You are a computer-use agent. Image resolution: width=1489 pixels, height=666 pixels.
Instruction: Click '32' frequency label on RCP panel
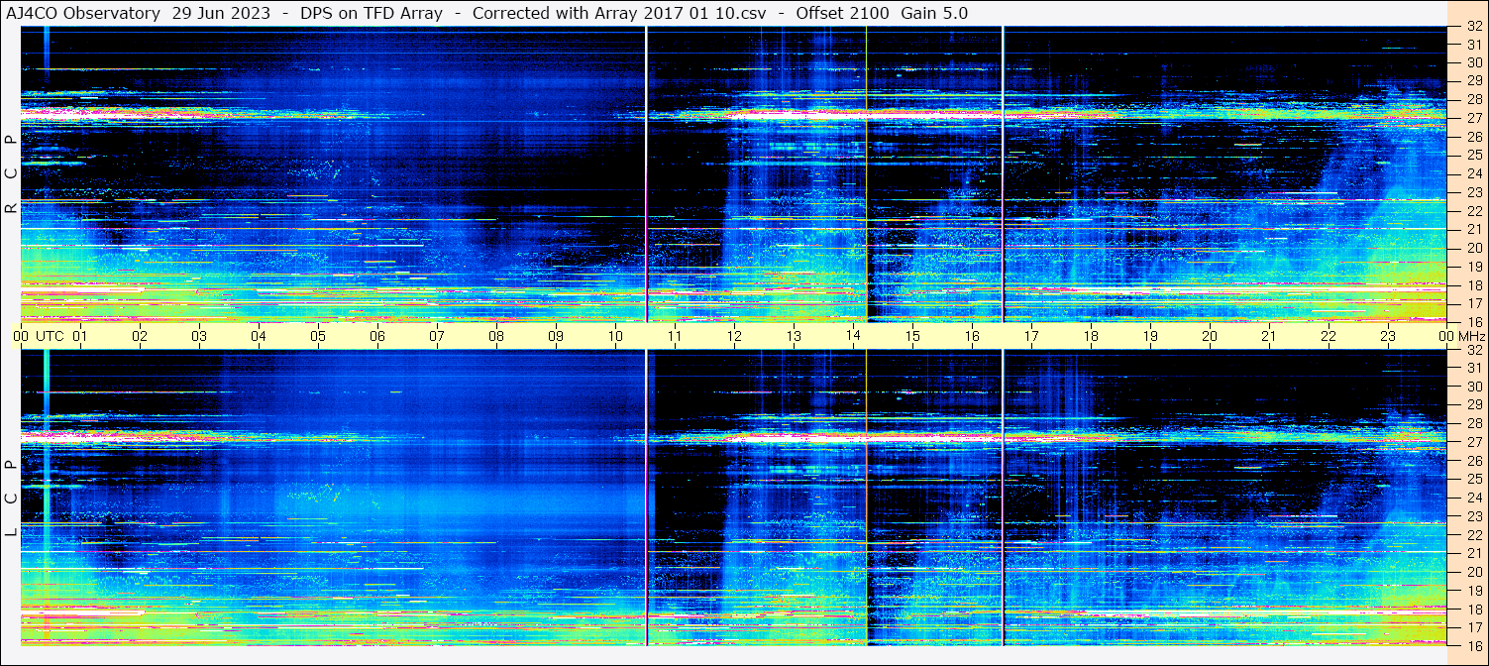(1474, 27)
